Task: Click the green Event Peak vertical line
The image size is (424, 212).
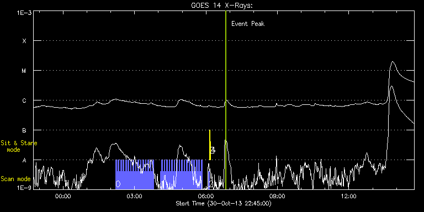Action: click(225, 100)
